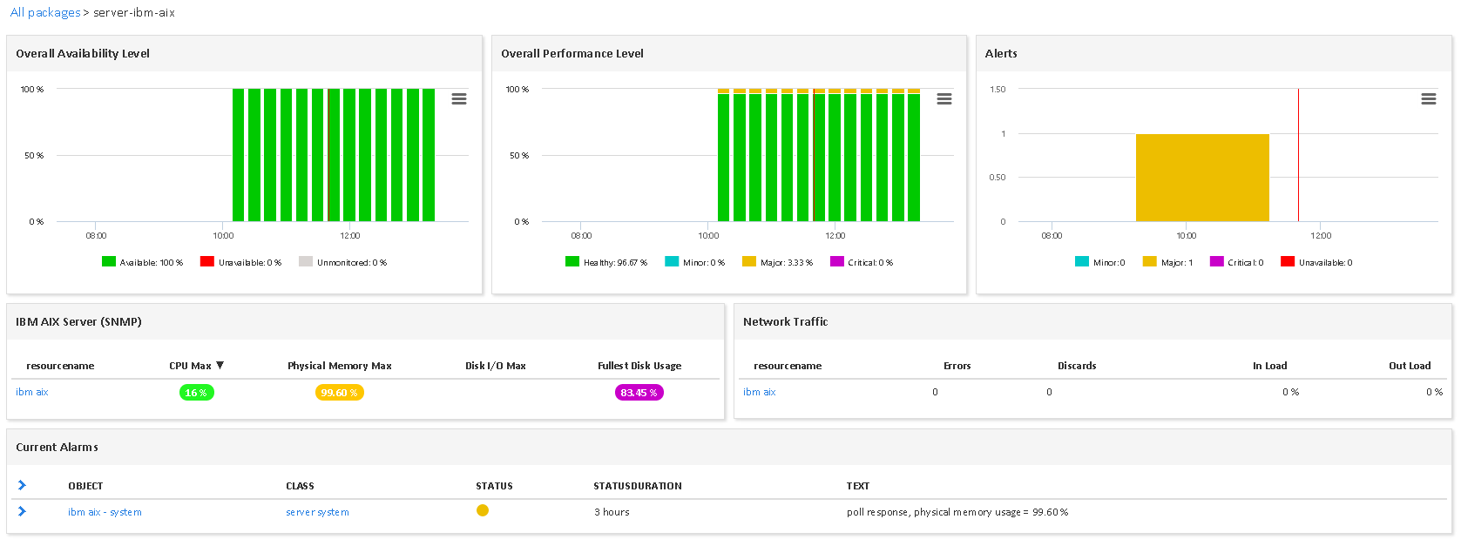Click the yellow status dot in Current Alarms

483,511
